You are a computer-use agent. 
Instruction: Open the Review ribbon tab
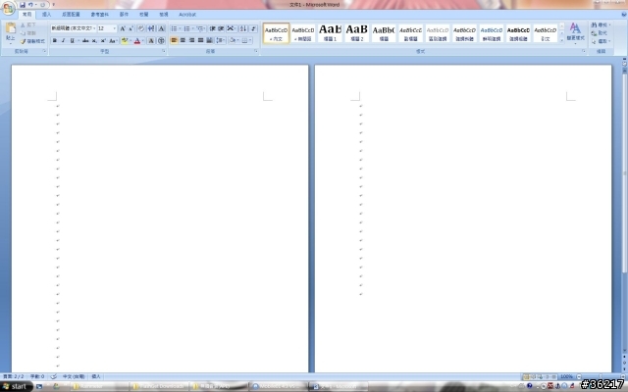tap(144, 15)
